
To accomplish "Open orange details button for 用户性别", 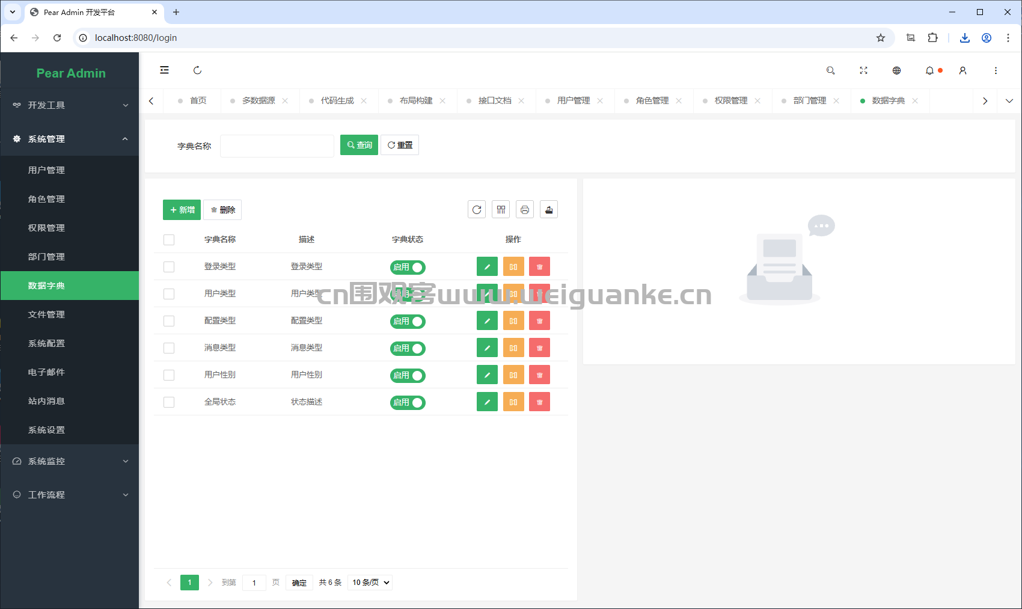I will pyautogui.click(x=513, y=375).
